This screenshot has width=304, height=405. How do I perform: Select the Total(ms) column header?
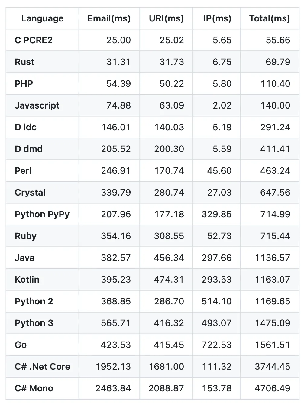coord(269,18)
